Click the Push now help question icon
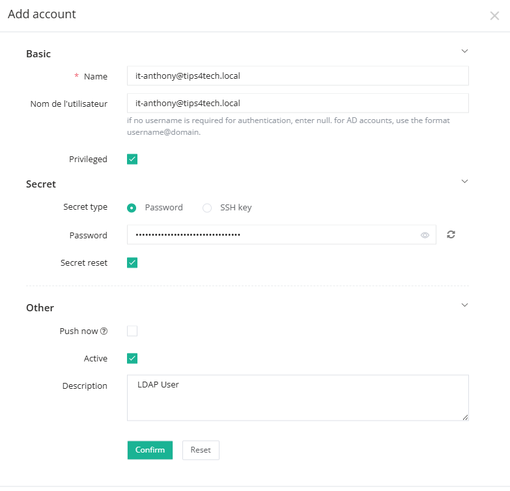This screenshot has height=491, width=510. (x=104, y=331)
